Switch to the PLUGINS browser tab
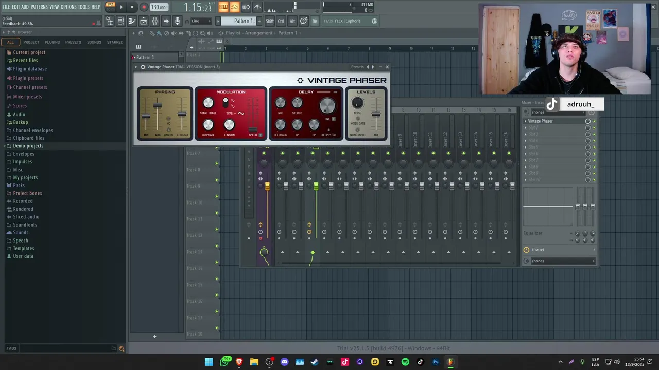This screenshot has width=659, height=370. click(52, 42)
